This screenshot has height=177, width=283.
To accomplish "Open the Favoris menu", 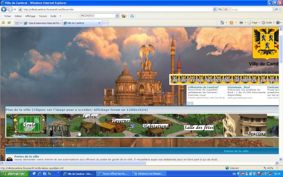I will point(43,16).
